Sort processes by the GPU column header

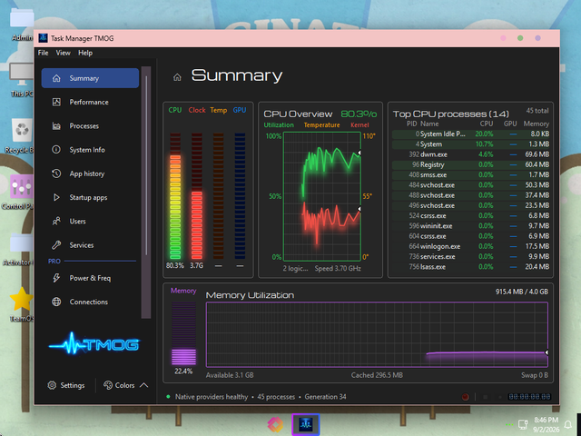pyautogui.click(x=510, y=124)
